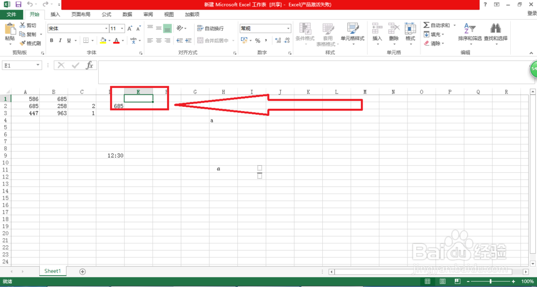The height and width of the screenshot is (287, 537).
Task: Toggle Bold formatting
Action: pyautogui.click(x=52, y=40)
